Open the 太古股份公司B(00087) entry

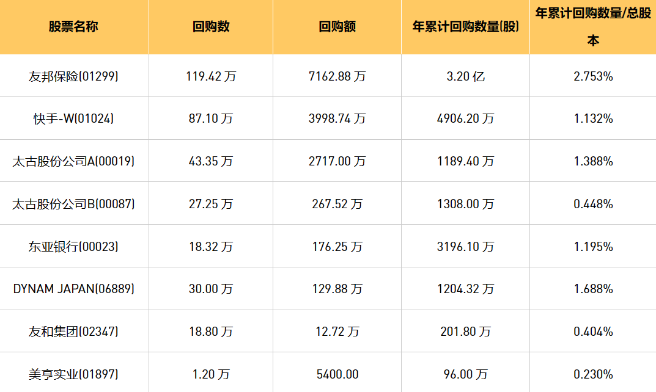click(x=73, y=204)
